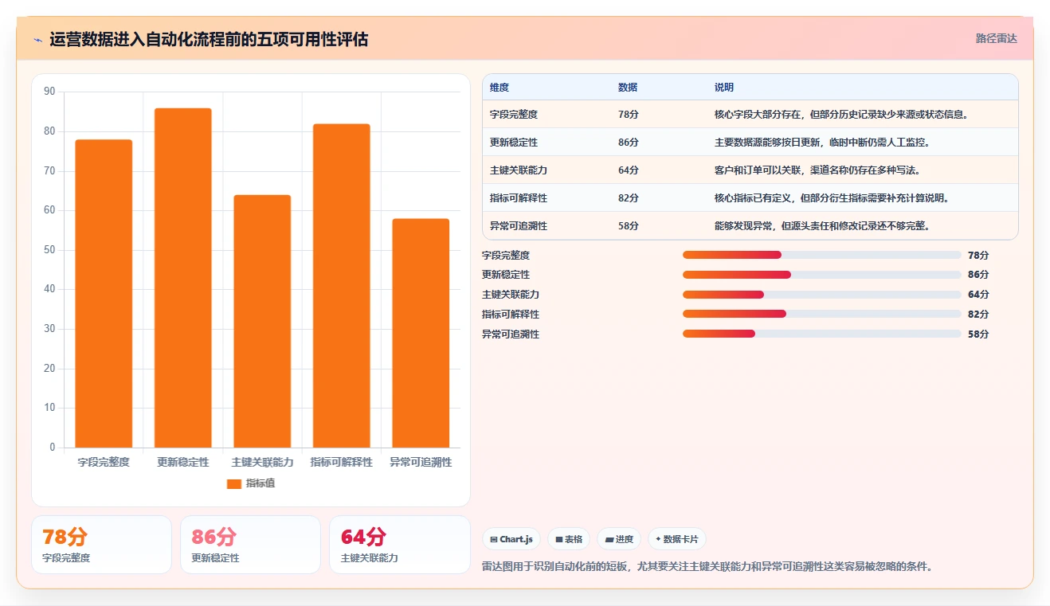Click the 82分 value beside the progress bar
This screenshot has width=1050, height=606.
(978, 315)
